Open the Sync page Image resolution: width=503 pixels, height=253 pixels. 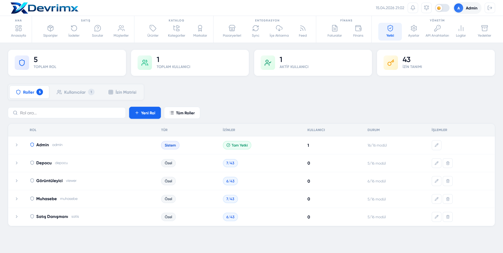point(256,31)
